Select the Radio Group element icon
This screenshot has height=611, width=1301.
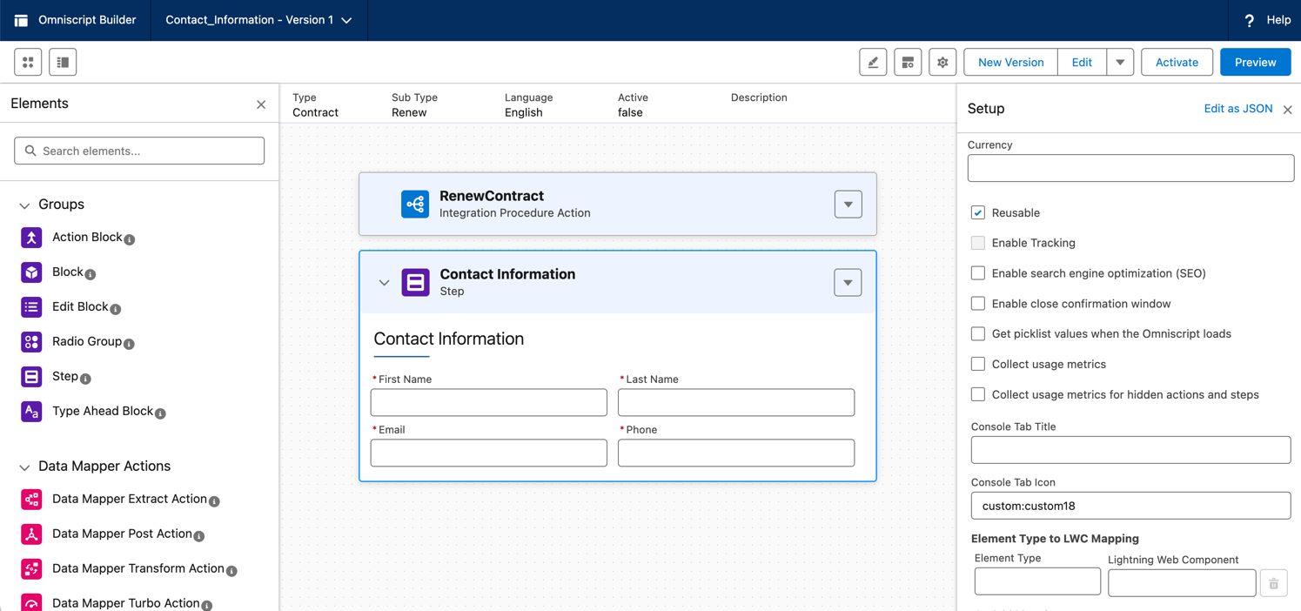click(x=31, y=342)
